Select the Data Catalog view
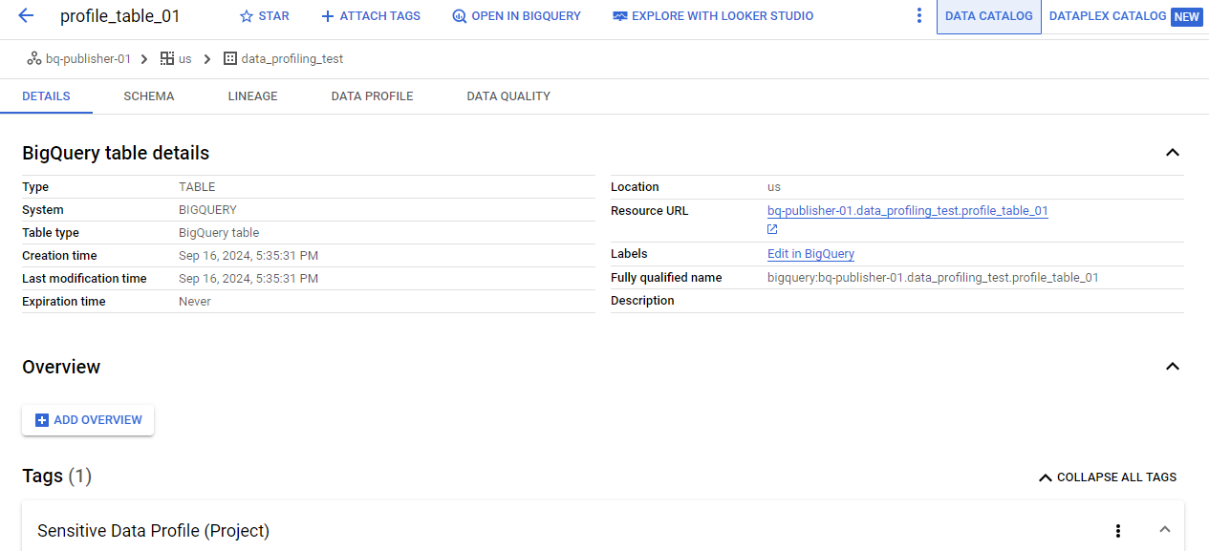The image size is (1209, 551). coord(989,16)
